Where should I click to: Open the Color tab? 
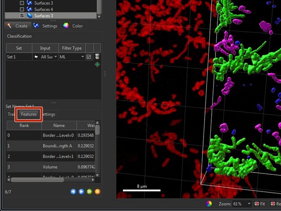[x=73, y=26]
